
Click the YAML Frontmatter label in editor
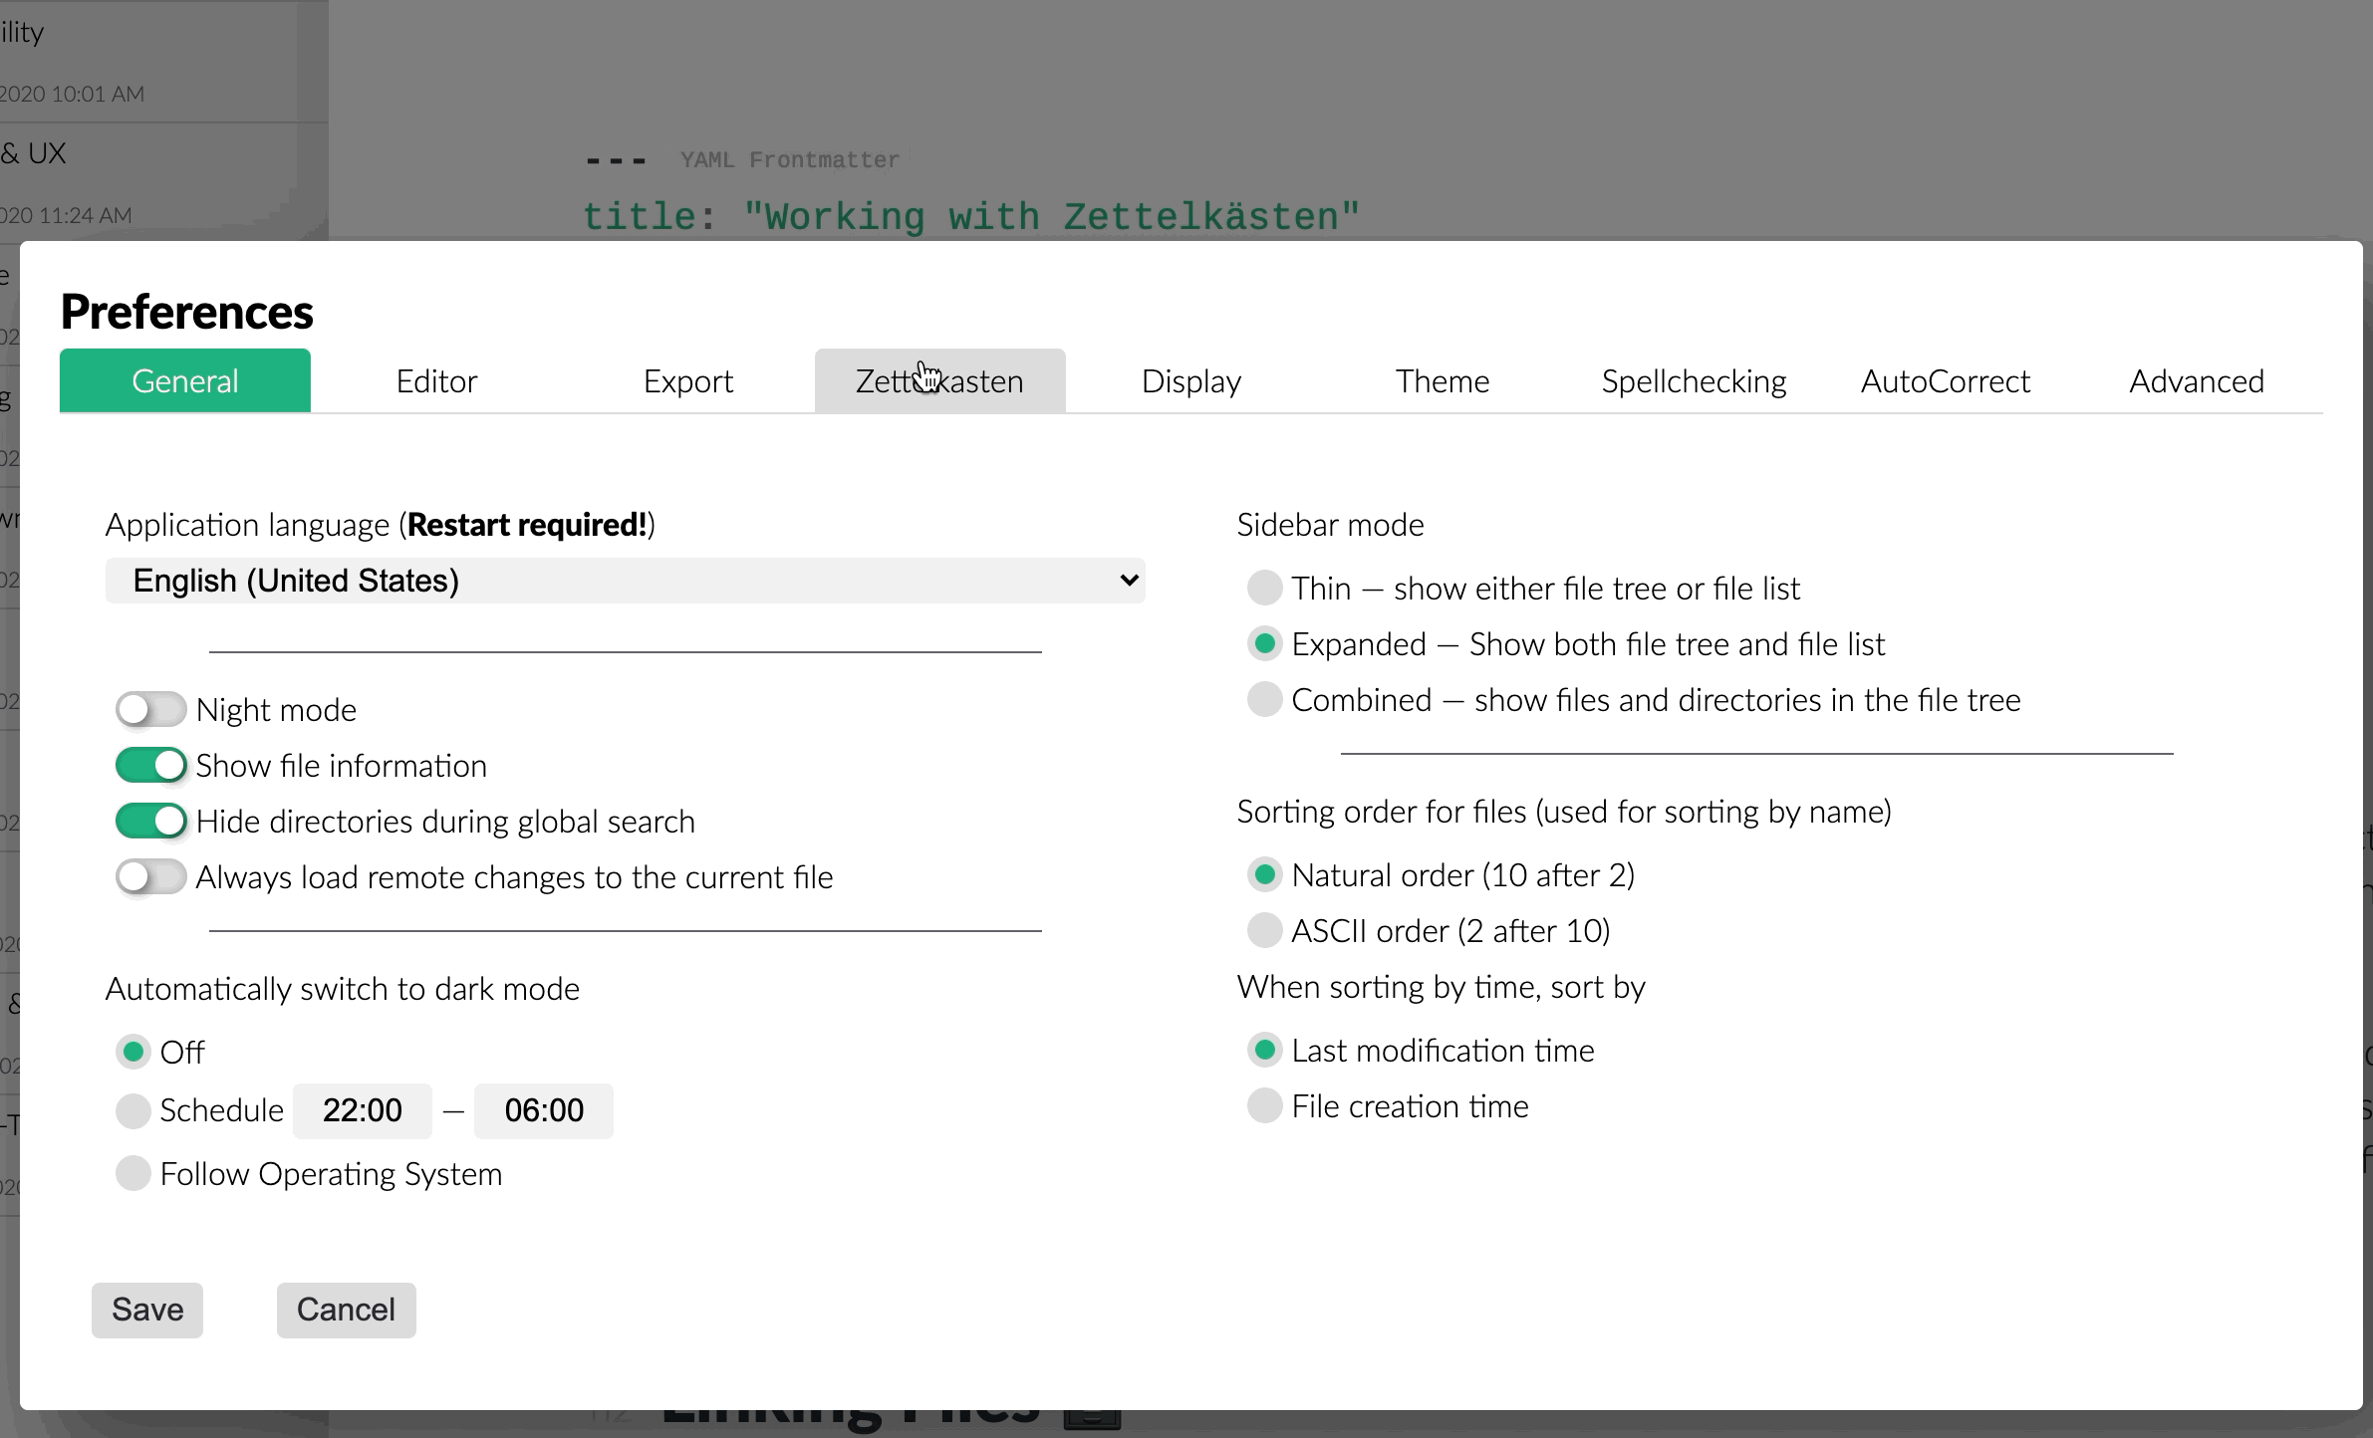pos(789,160)
